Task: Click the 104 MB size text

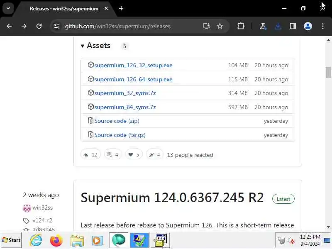Action: 238,65
